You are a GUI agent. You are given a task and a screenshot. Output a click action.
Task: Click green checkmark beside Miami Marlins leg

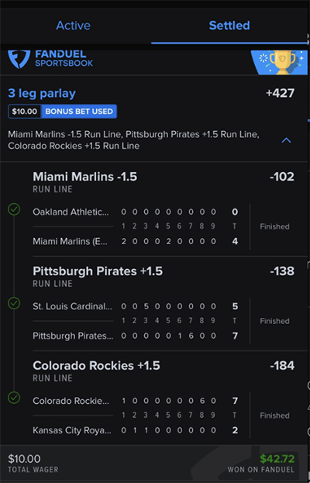pos(14,209)
